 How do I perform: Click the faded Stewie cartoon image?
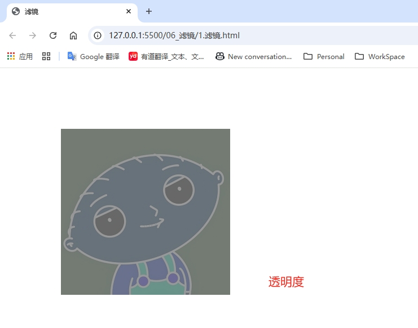coord(146,212)
